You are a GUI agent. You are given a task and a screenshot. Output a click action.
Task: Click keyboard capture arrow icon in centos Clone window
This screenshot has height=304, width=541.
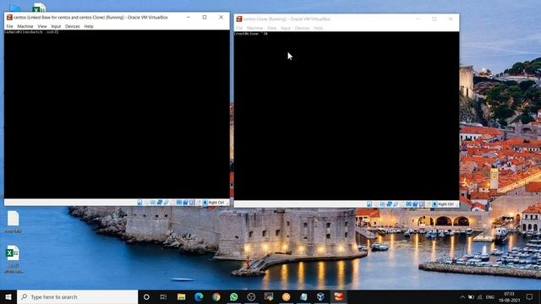point(434,204)
